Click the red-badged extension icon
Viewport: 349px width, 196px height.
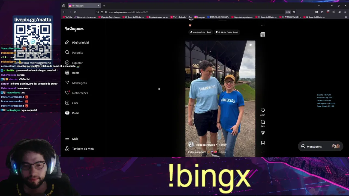(328, 12)
